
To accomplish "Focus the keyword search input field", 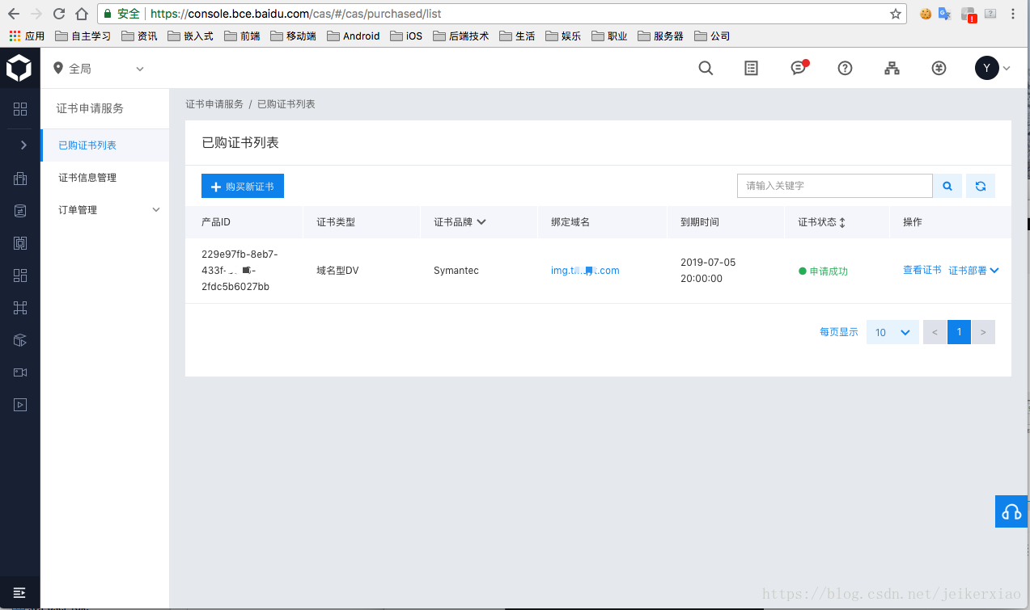I will coord(834,186).
